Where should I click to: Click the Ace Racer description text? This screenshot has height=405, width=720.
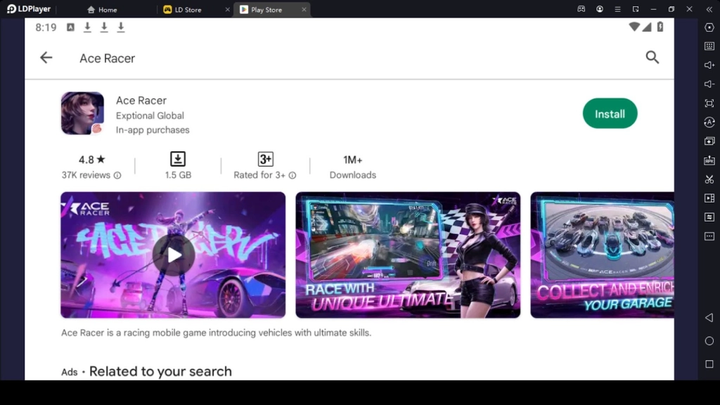pos(217,333)
